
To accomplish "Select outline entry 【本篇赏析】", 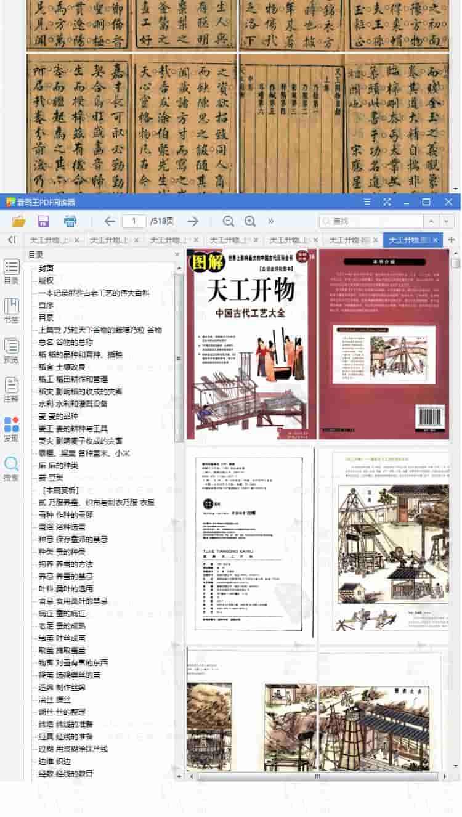I will coord(60,490).
